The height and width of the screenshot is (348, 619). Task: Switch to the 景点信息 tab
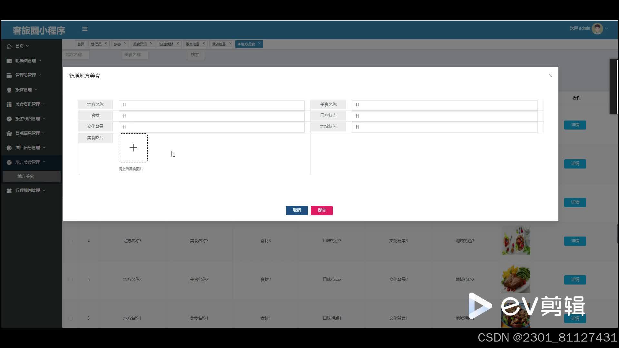click(192, 44)
